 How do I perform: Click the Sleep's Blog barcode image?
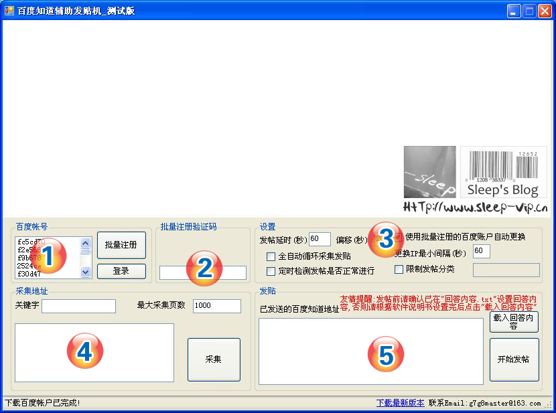tap(504, 172)
